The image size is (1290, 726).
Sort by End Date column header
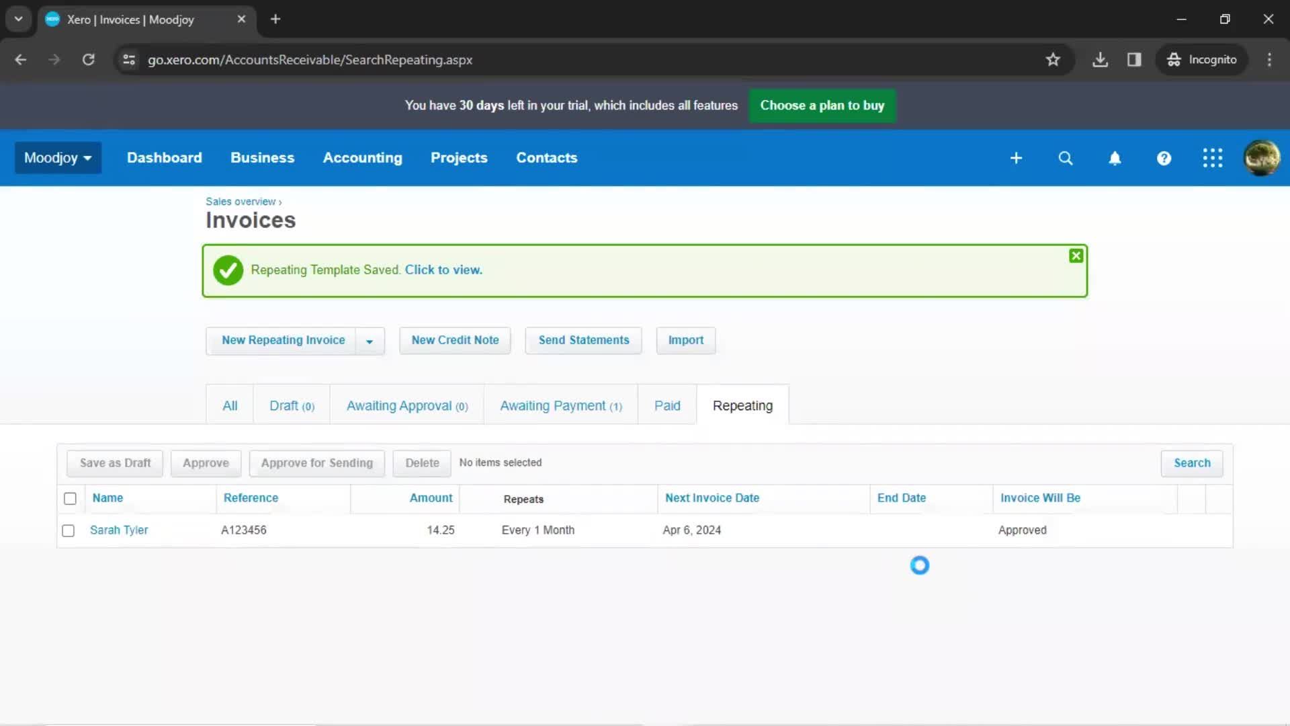coord(901,498)
